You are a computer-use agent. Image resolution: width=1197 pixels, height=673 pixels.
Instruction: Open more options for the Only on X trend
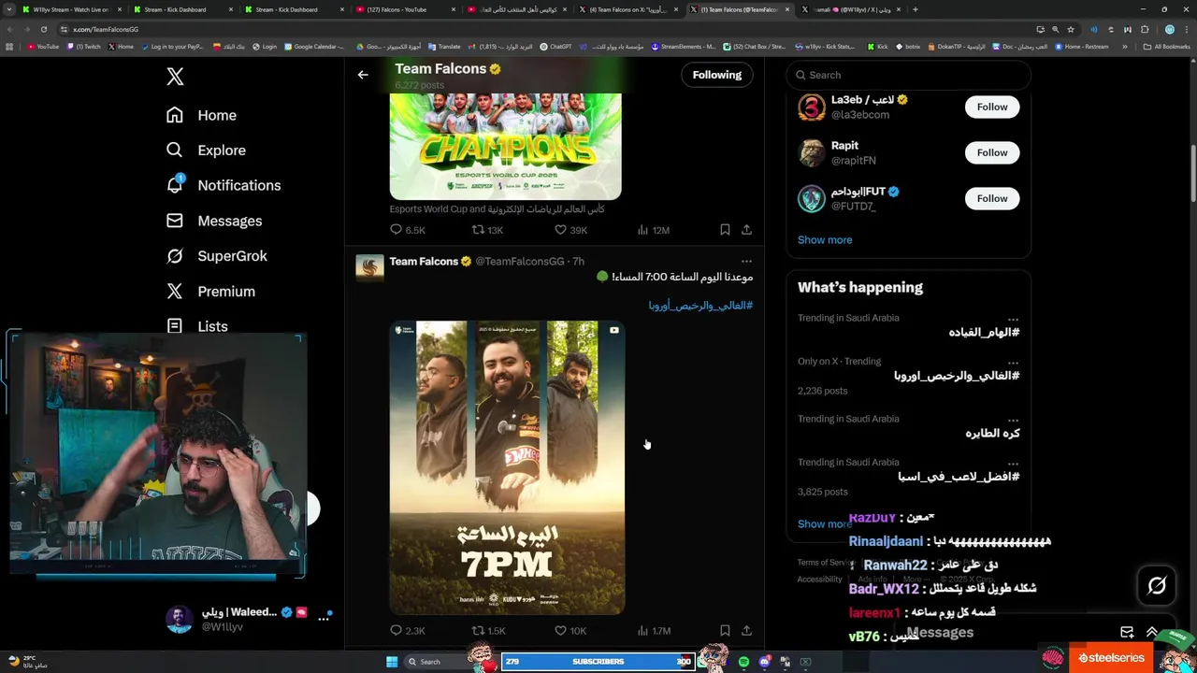point(1013,363)
